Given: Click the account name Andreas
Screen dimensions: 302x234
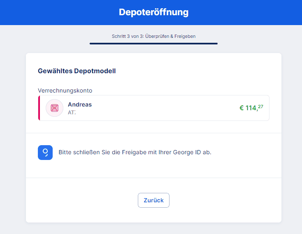Looking at the screenshot, I should pos(80,104).
